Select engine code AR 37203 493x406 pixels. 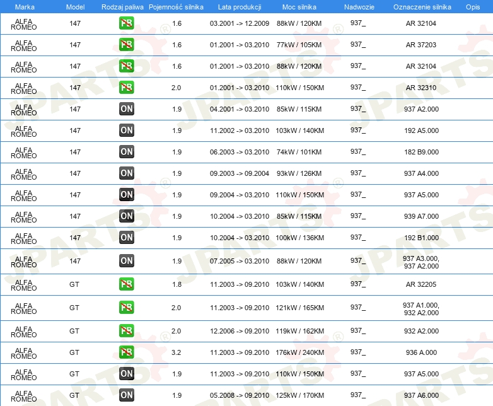(421, 45)
